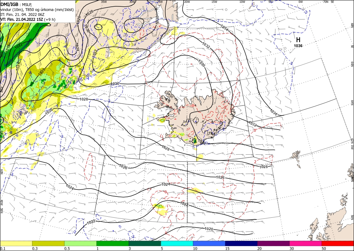Click the light green 0.5–1 legend swatch
Screen dimensions: 354x251
point(80,243)
